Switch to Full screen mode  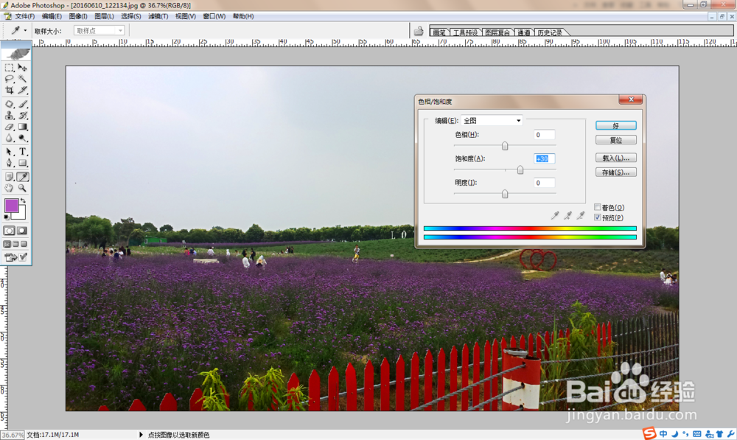click(x=24, y=245)
